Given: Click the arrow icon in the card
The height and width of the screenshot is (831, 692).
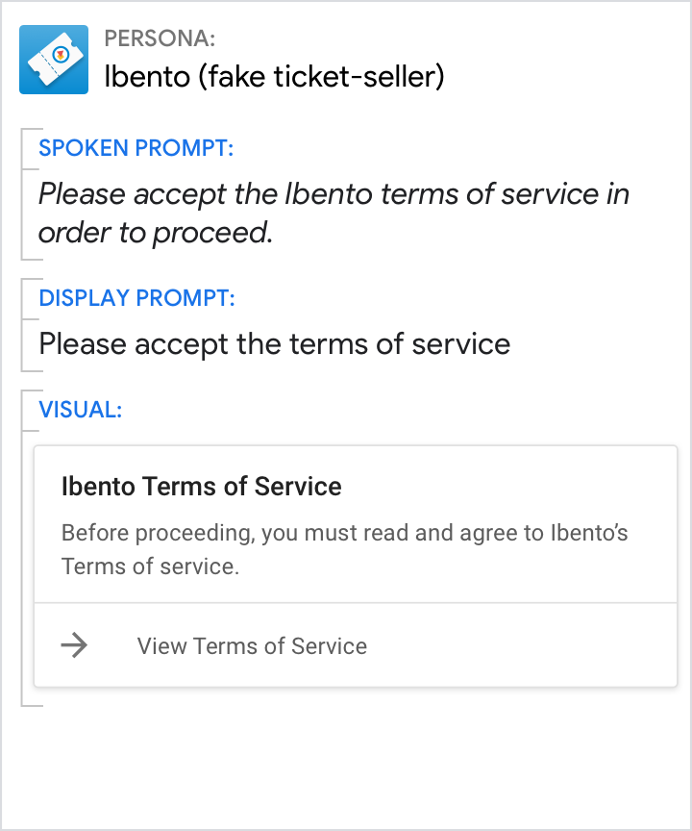Looking at the screenshot, I should 74,645.
